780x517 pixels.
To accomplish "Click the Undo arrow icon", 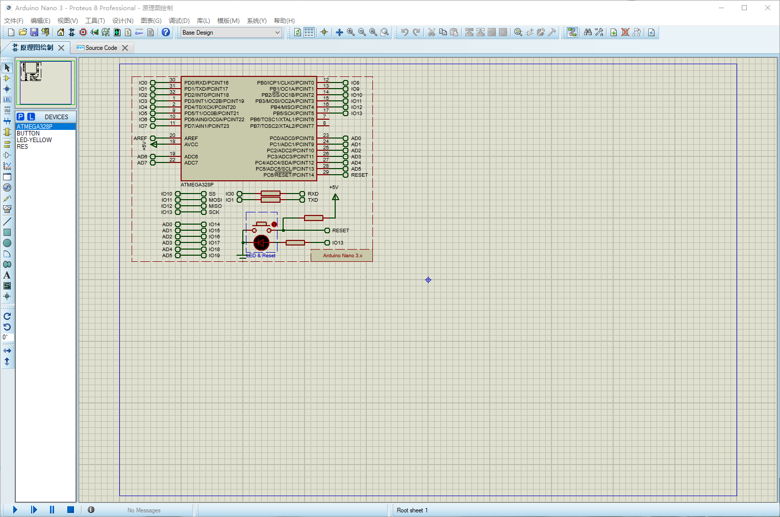I will (405, 32).
